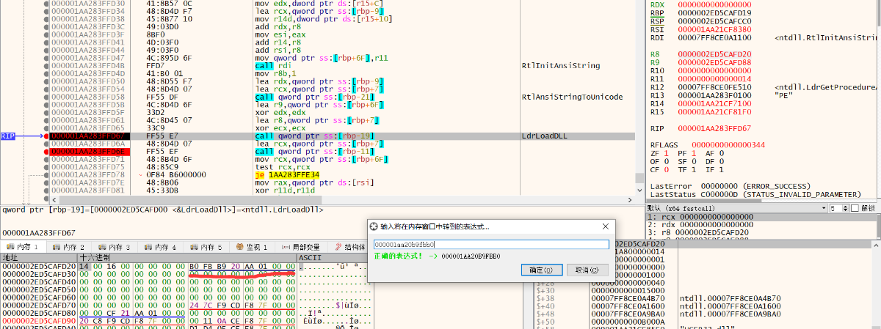Select dump row address 0000002ED5CAFD90
This screenshot has width=881, height=329.
(x=38, y=321)
